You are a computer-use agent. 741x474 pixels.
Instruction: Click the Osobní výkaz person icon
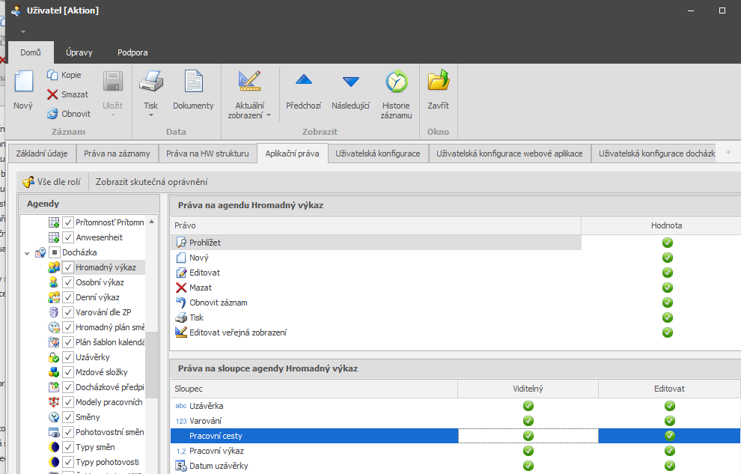tap(54, 282)
